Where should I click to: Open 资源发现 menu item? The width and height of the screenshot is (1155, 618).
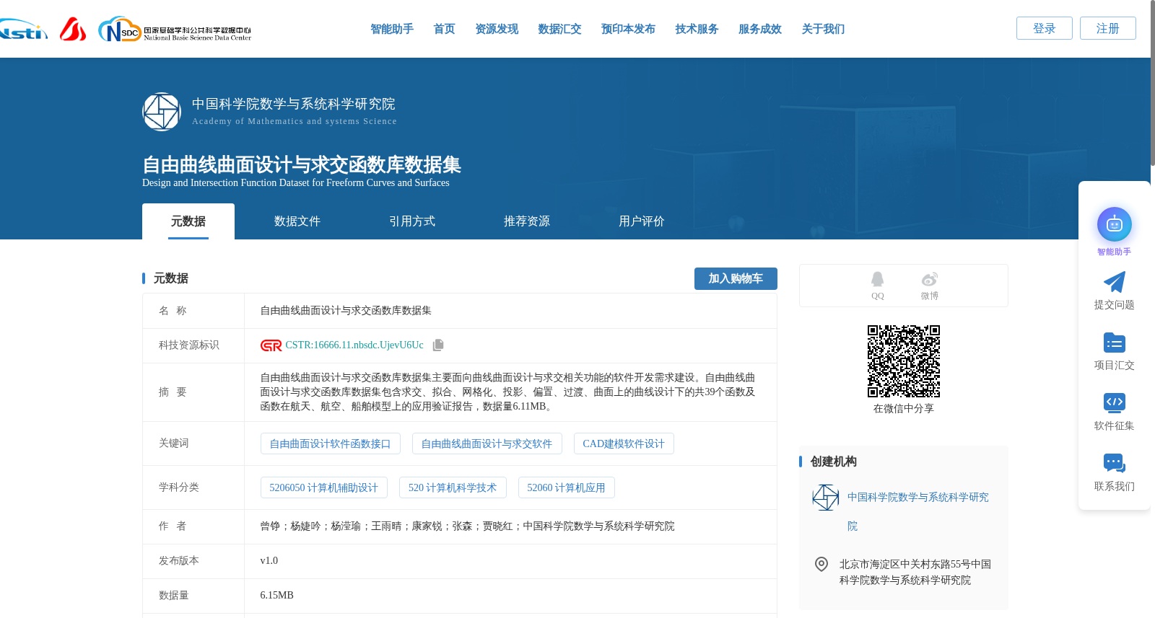tap(497, 29)
